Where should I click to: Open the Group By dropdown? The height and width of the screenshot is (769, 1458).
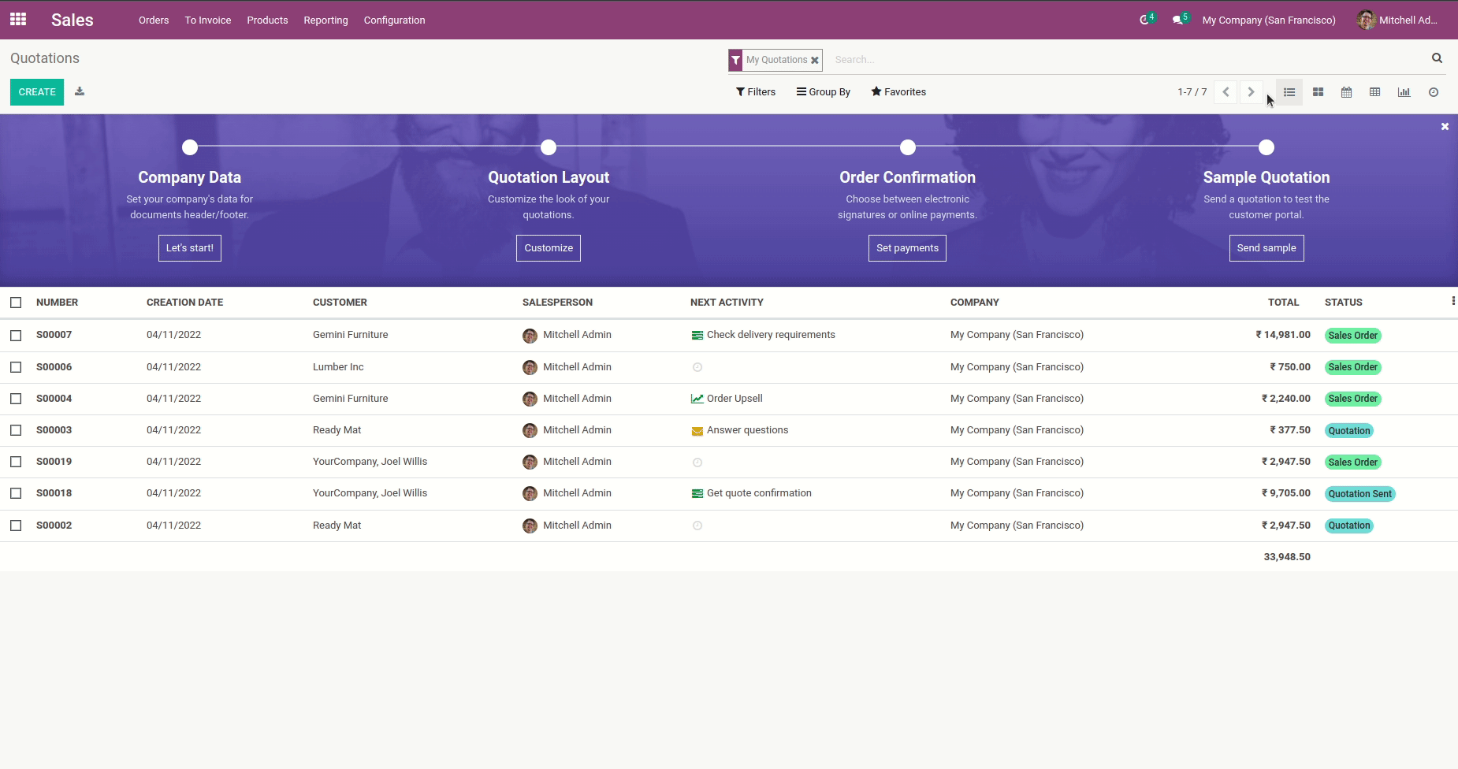point(824,92)
